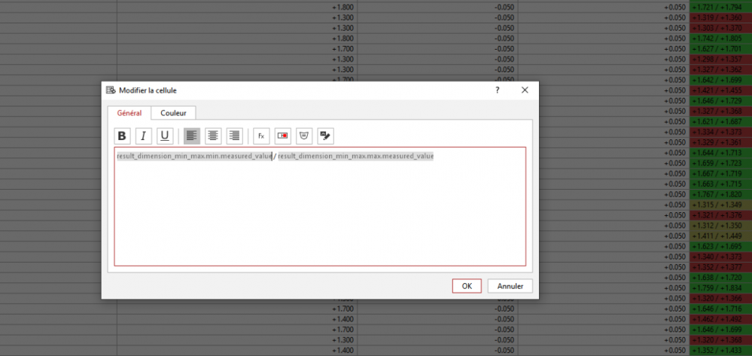The width and height of the screenshot is (752, 356).
Task: Select background cell +1.646 / +1.699
Action: pyautogui.click(x=720, y=330)
